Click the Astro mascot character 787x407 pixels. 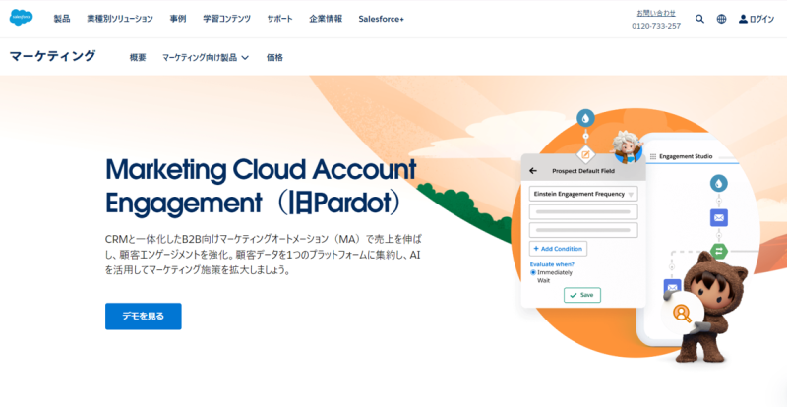712,306
